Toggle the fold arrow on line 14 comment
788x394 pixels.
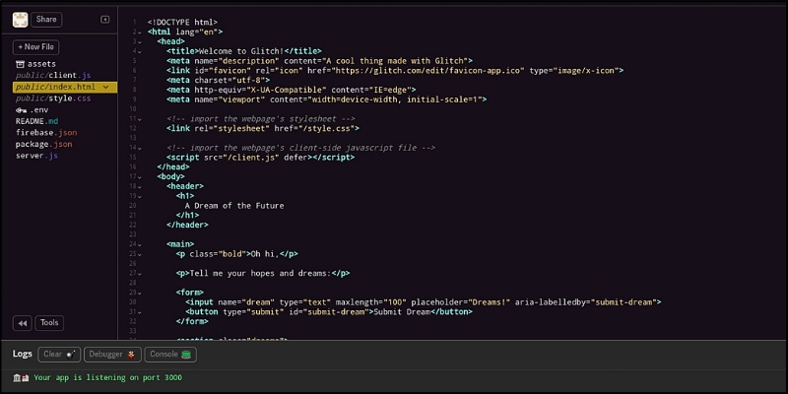[140, 149]
